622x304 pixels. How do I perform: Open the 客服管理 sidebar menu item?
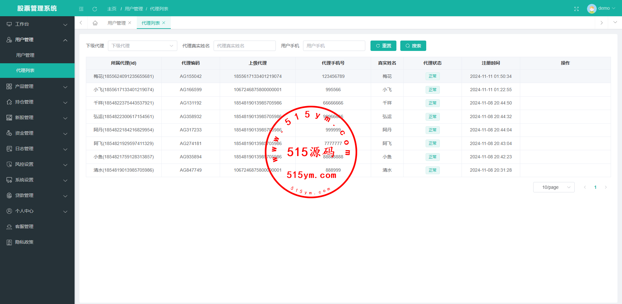pos(24,227)
